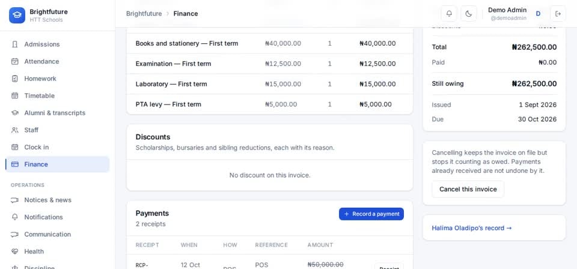Click the Brightfuture graduation cap logo
This screenshot has width=577, height=269.
pyautogui.click(x=17, y=15)
